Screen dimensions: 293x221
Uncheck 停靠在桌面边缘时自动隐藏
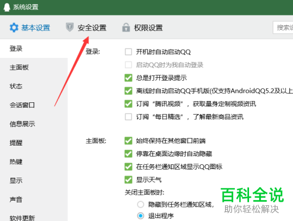(128, 154)
